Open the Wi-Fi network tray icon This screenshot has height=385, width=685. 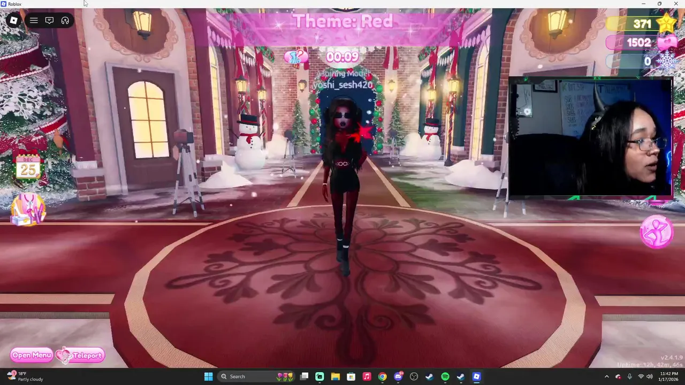point(641,376)
